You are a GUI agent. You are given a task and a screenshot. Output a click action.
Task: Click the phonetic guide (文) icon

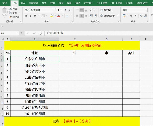[x=67, y=16]
